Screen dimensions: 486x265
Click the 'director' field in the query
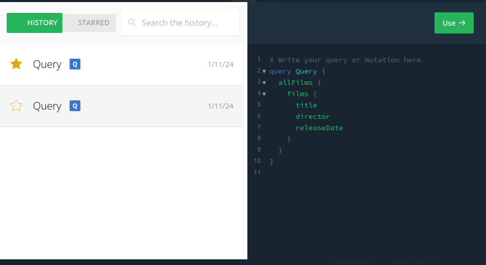312,117
